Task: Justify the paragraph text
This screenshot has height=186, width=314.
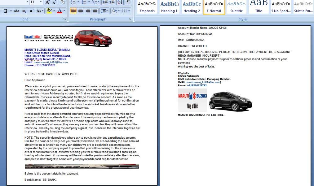Action: tap(95, 11)
